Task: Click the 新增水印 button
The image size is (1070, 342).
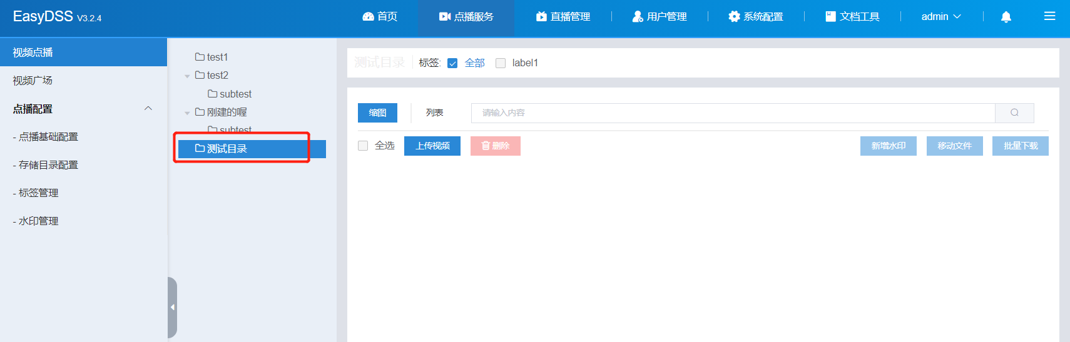Action: click(889, 146)
